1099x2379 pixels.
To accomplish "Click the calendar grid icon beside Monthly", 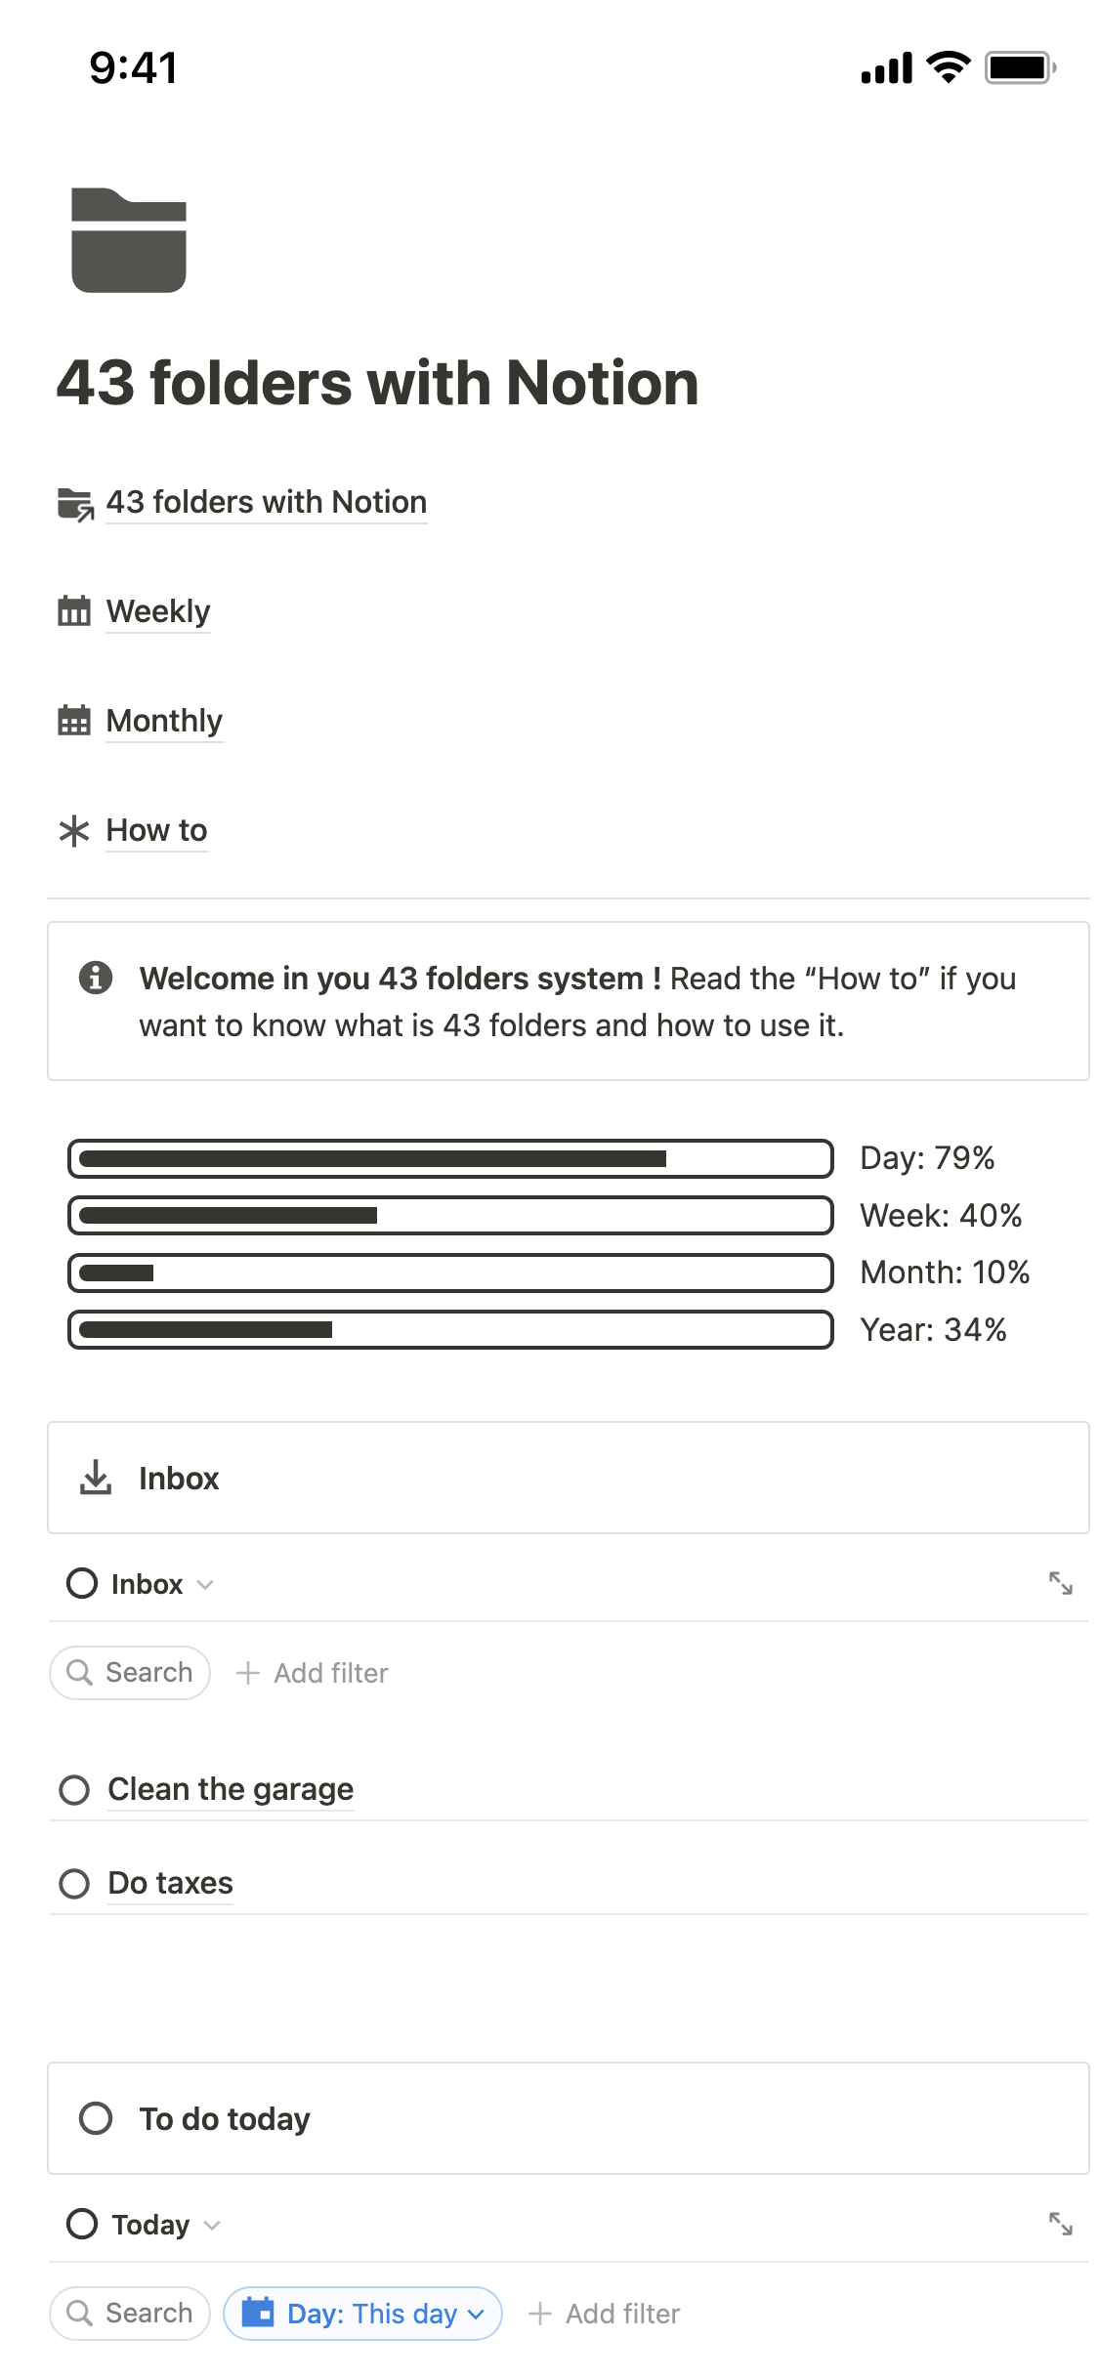I will [74, 721].
